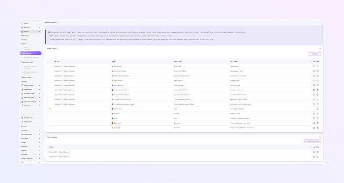Image resolution: width=344 pixels, height=183 pixels.
Task: Click the SHORT NAME column header
Action: pyautogui.click(x=178, y=61)
